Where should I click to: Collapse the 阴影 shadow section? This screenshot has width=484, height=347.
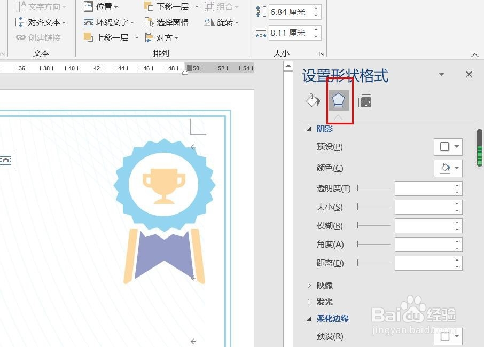(x=310, y=129)
